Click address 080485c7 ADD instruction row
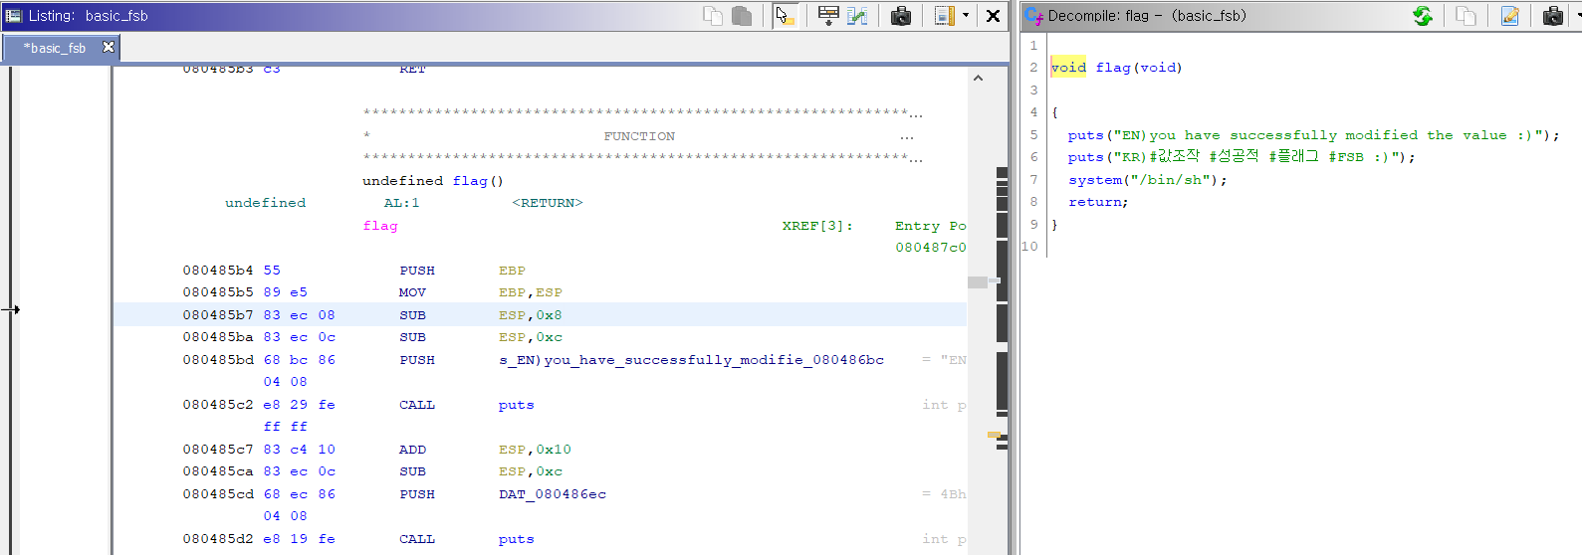Screen dimensions: 1582x555 (540, 450)
